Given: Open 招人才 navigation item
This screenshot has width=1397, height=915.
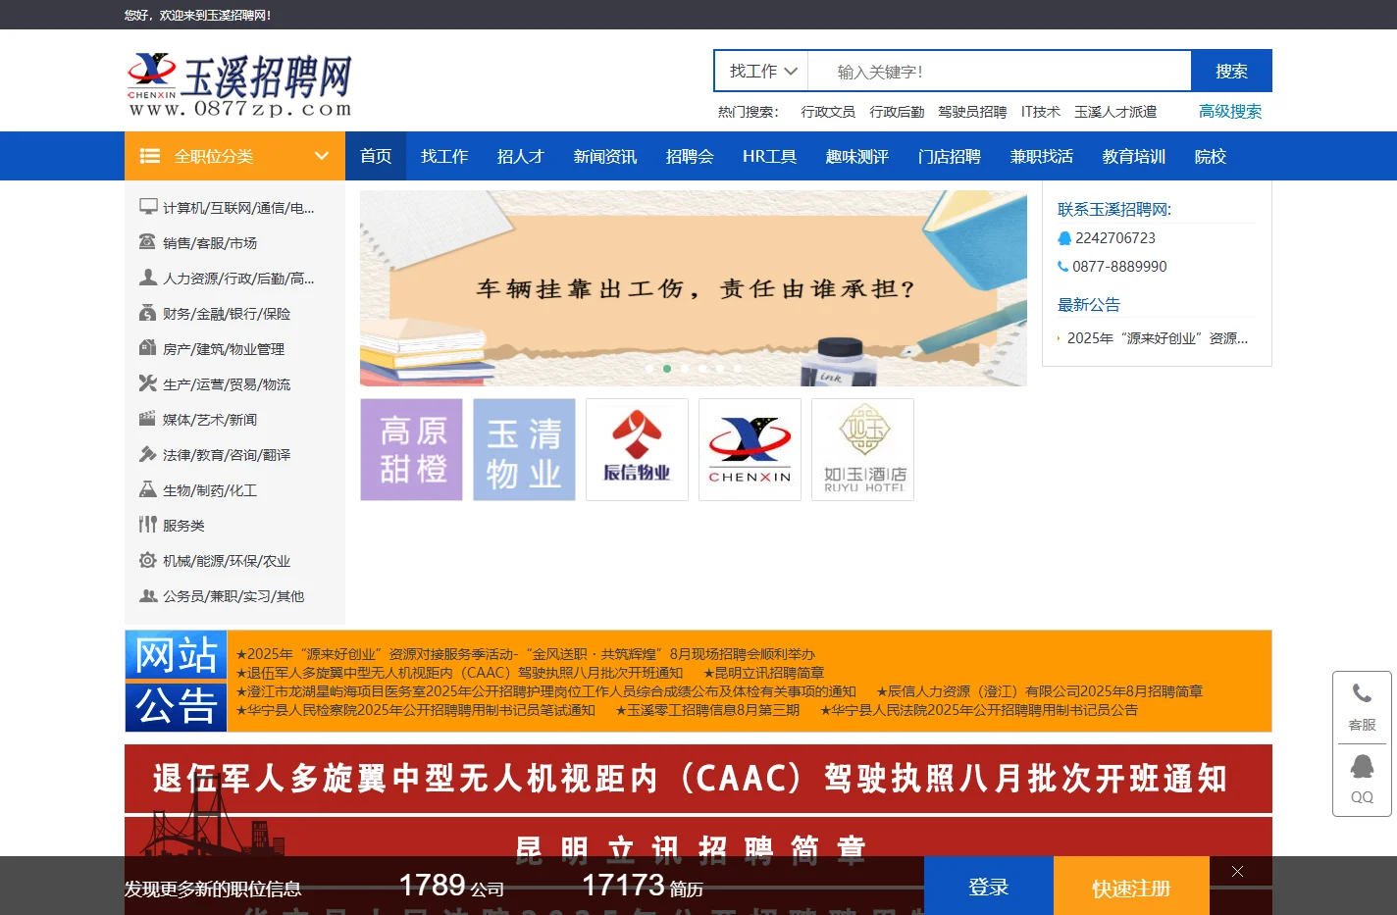Looking at the screenshot, I should pyautogui.click(x=521, y=156).
